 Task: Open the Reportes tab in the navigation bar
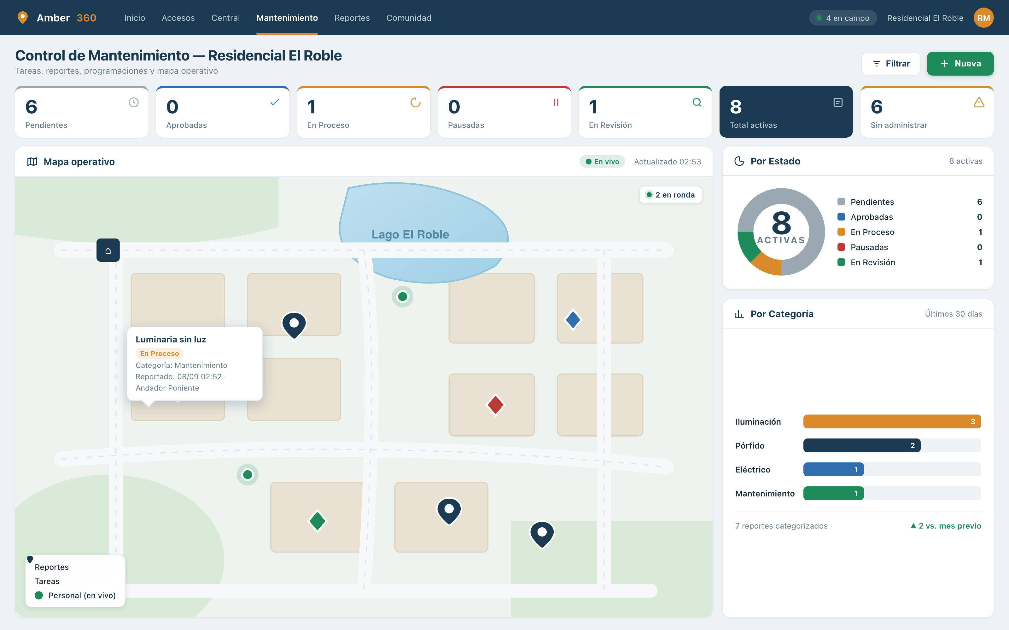click(x=352, y=18)
